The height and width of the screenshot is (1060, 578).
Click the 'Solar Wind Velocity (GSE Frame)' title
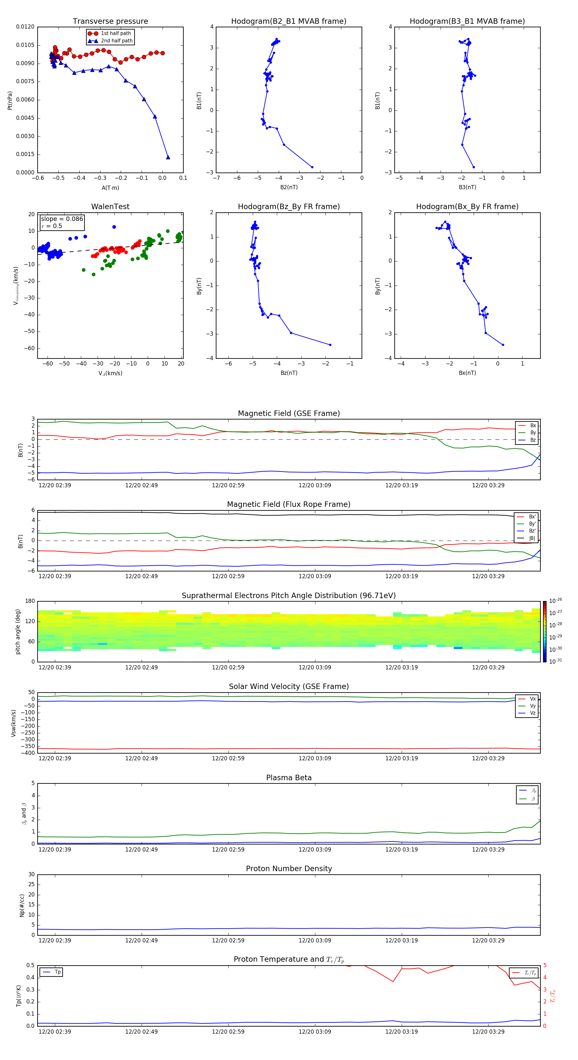pos(289,687)
